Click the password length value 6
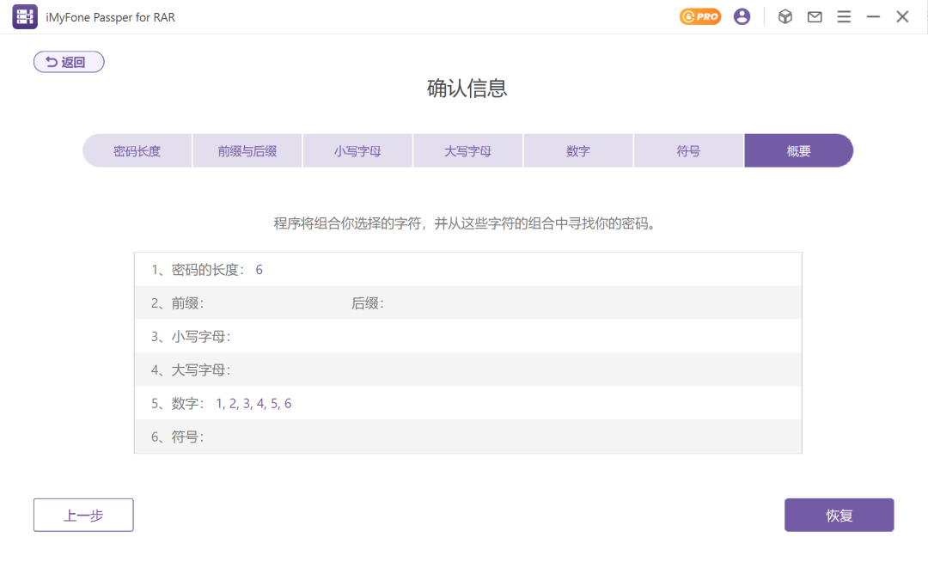Viewport: 928px width, 568px height. pyautogui.click(x=259, y=269)
